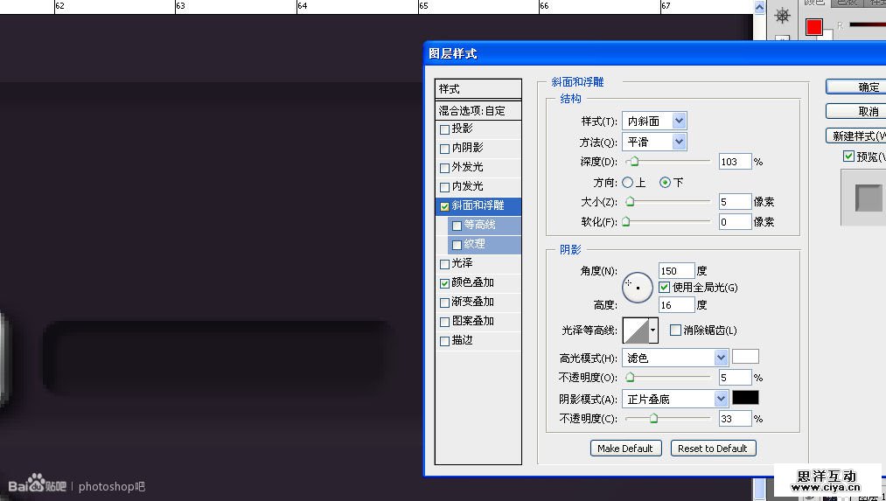The image size is (886, 501).
Task: Toggle 使用全局光 (Use Global Light) checkbox
Action: [665, 288]
